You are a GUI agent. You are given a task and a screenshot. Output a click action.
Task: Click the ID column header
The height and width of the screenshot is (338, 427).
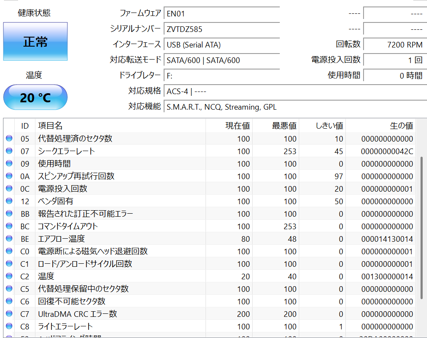25,126
